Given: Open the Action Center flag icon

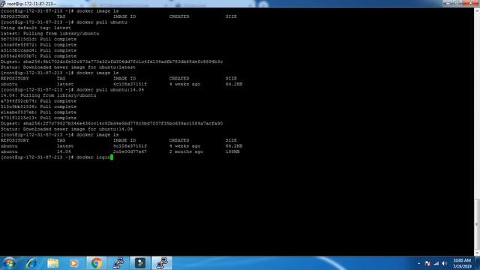Looking at the screenshot, I should 427,263.
